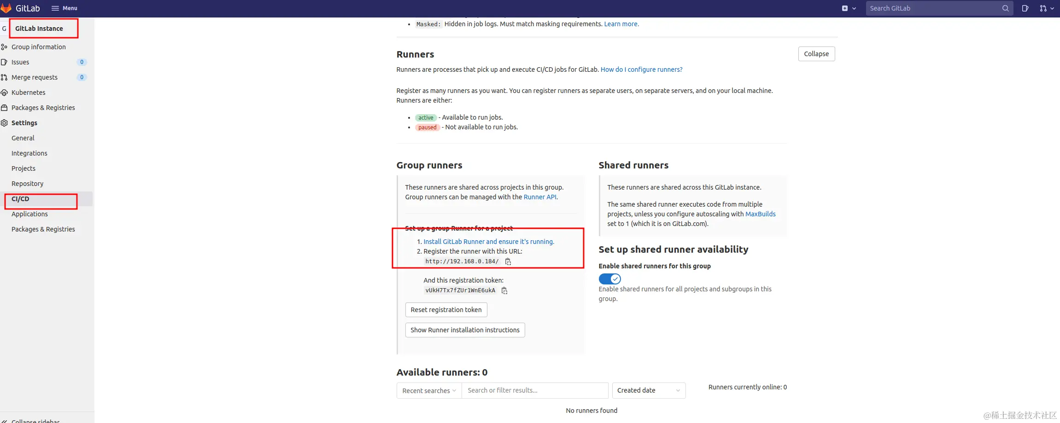The width and height of the screenshot is (1060, 423).
Task: Click Show Runner installation instructions
Action: pyautogui.click(x=465, y=330)
